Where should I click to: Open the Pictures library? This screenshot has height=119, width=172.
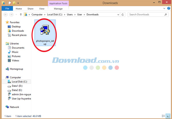tap(16, 56)
